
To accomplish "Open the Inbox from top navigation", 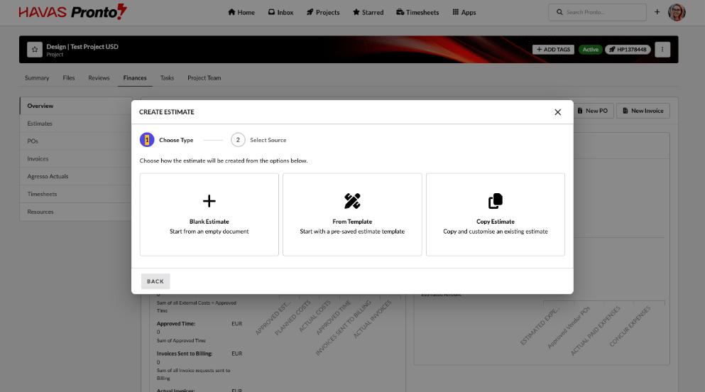I will click(281, 12).
